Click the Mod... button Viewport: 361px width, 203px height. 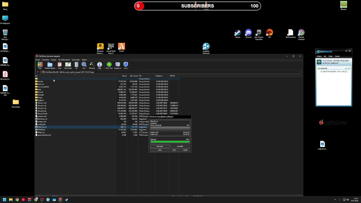tap(175, 150)
